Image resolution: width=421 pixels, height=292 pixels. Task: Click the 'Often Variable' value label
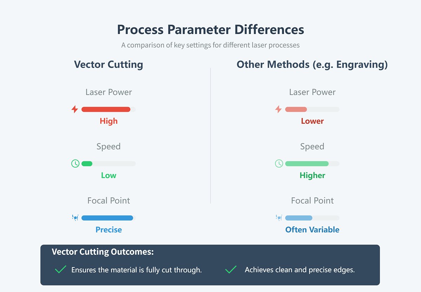[x=312, y=230]
